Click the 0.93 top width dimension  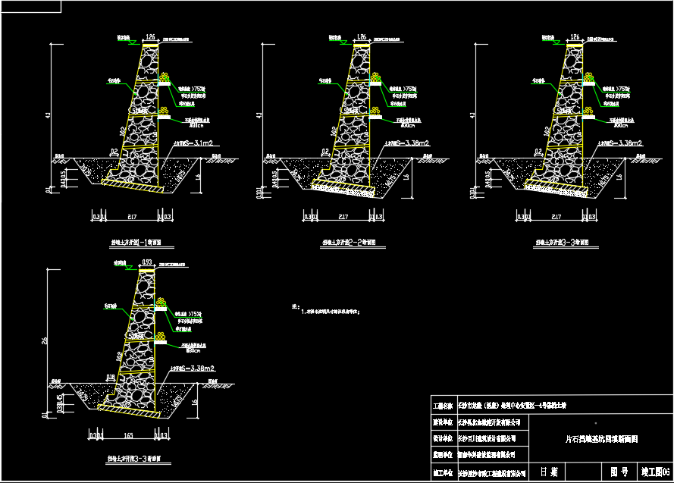146,262
